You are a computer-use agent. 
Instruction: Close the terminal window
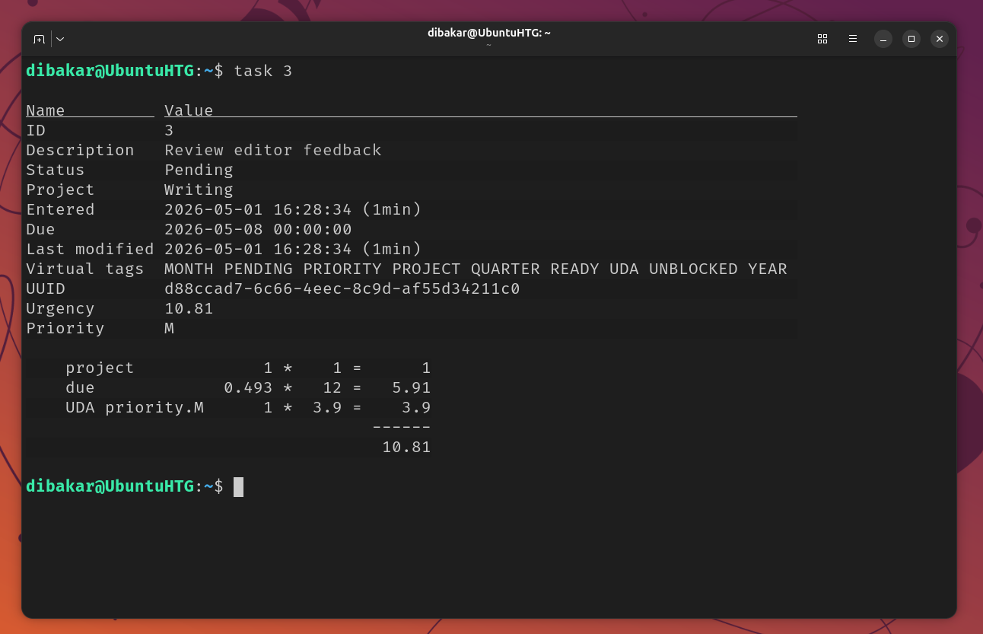click(x=940, y=39)
